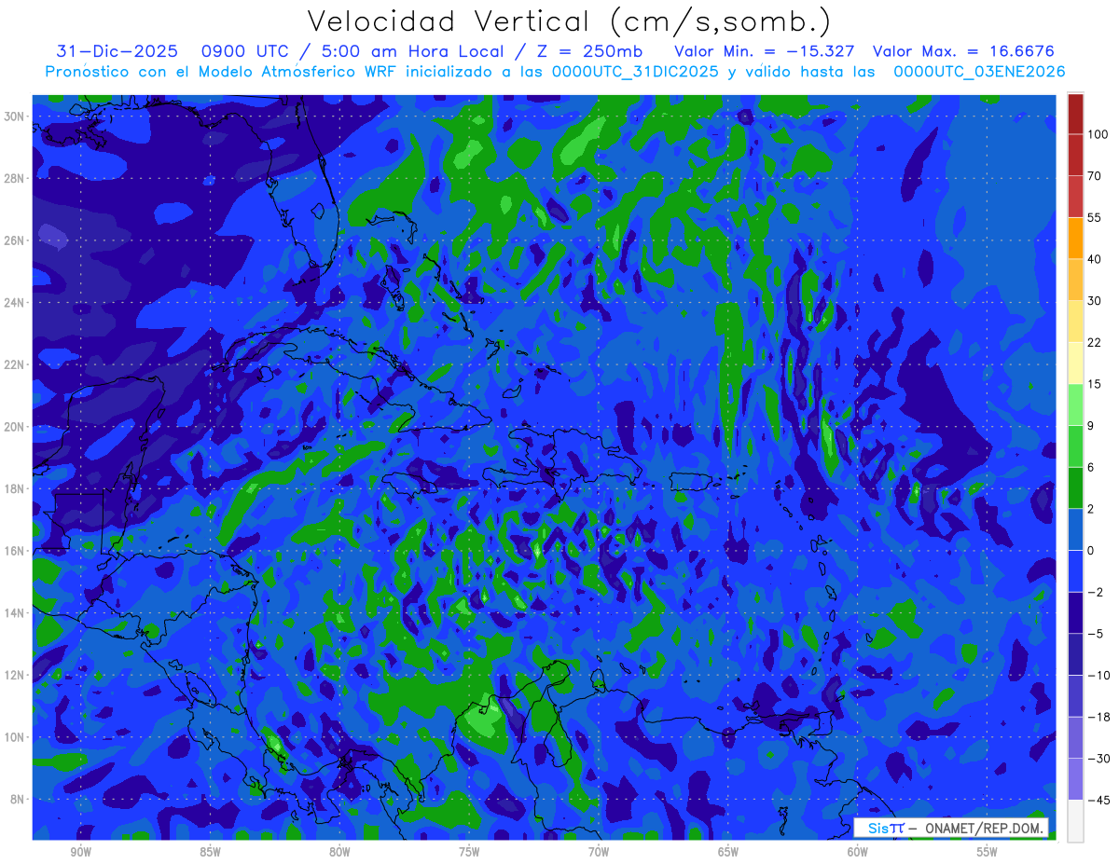Viewport: 1119px width, 864px height.
Task: Click the '65W' longitude label
Action: coord(728,852)
